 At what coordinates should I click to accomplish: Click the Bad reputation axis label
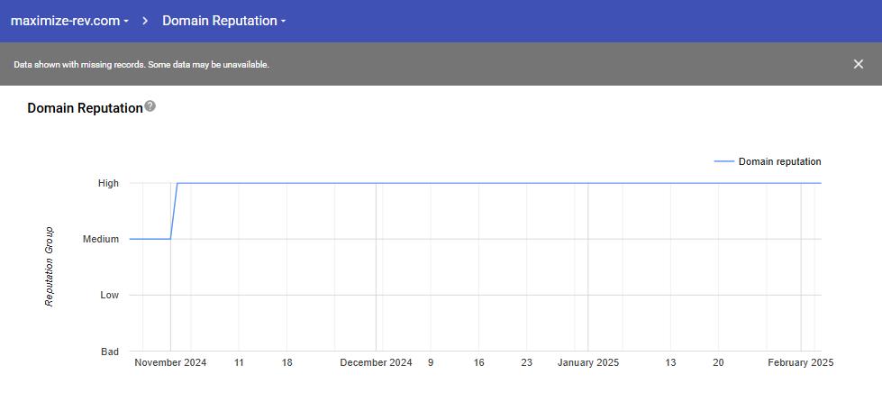(108, 351)
